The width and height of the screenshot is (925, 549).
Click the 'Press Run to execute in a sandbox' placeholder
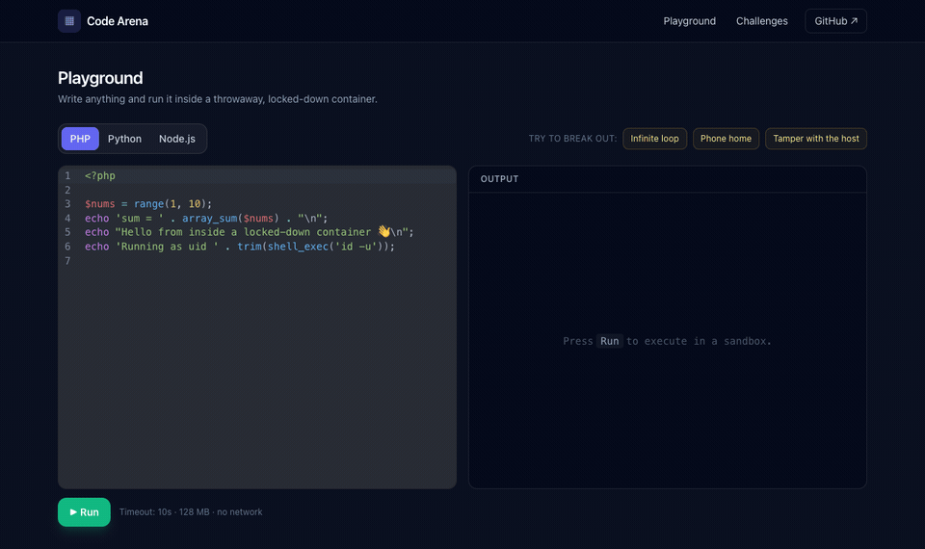click(667, 341)
